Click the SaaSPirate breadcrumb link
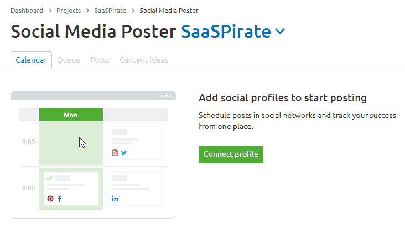Viewport: 405px width, 228px height. point(110,11)
